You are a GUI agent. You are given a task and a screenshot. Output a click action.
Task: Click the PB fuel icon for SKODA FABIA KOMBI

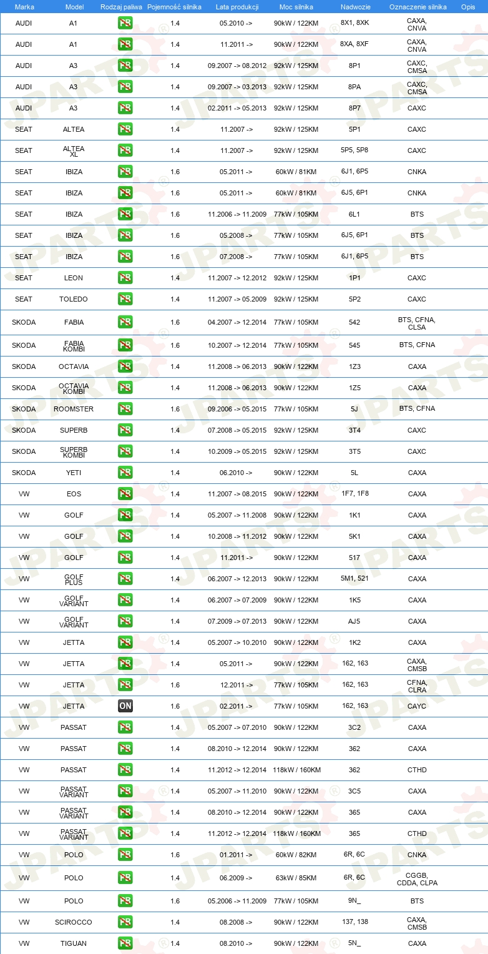coord(125,345)
